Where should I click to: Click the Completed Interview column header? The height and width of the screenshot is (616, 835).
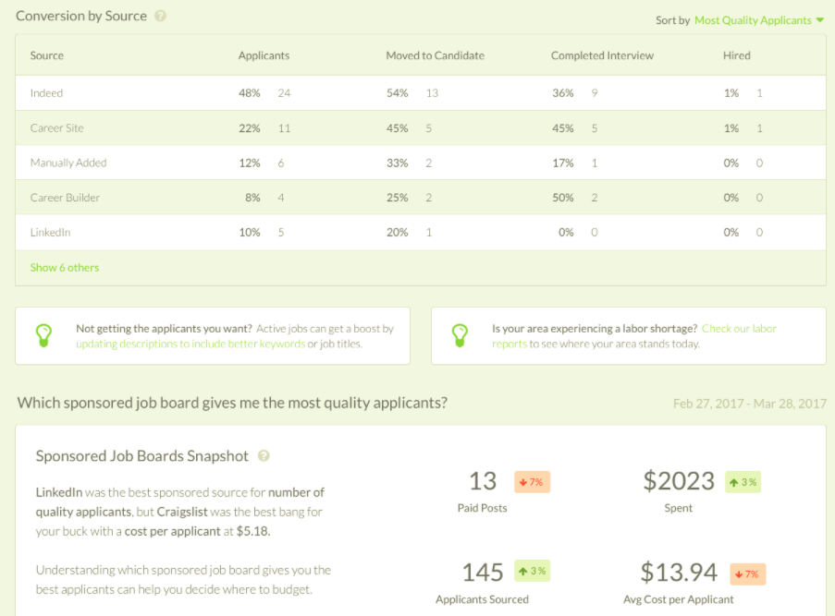coord(602,55)
